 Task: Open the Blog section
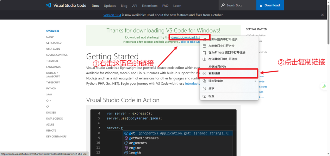tap(124, 6)
